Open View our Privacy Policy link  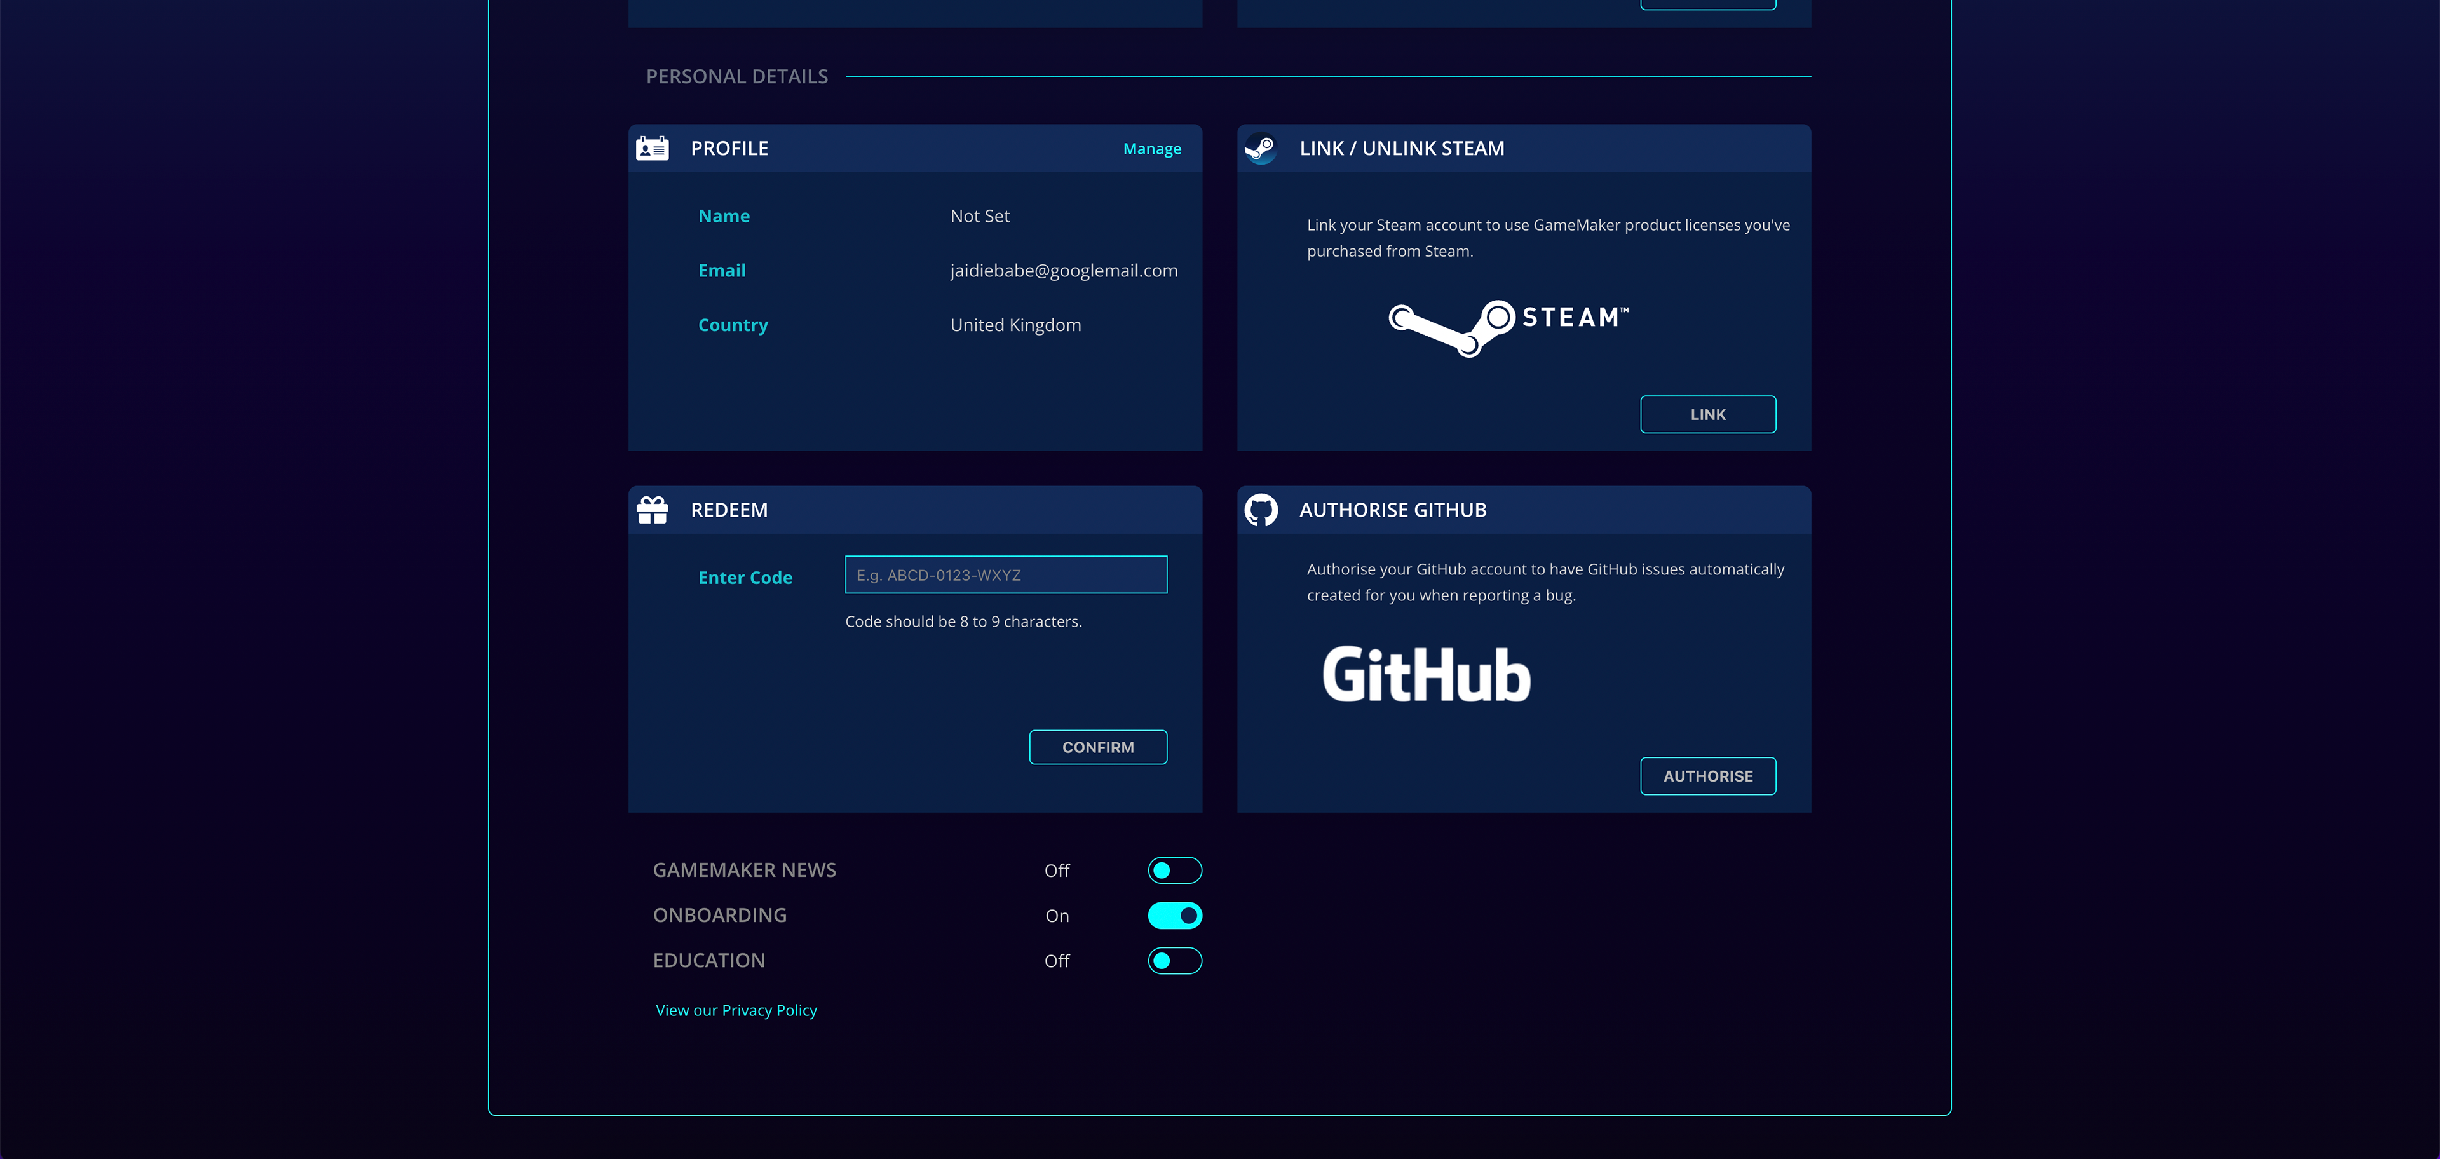736,1010
